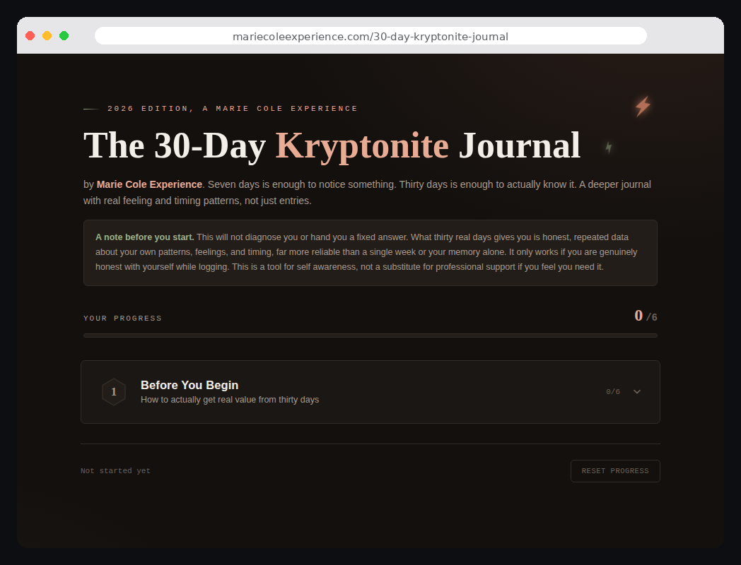Minimize the window with yellow button
The height and width of the screenshot is (565, 741).
pyautogui.click(x=47, y=36)
